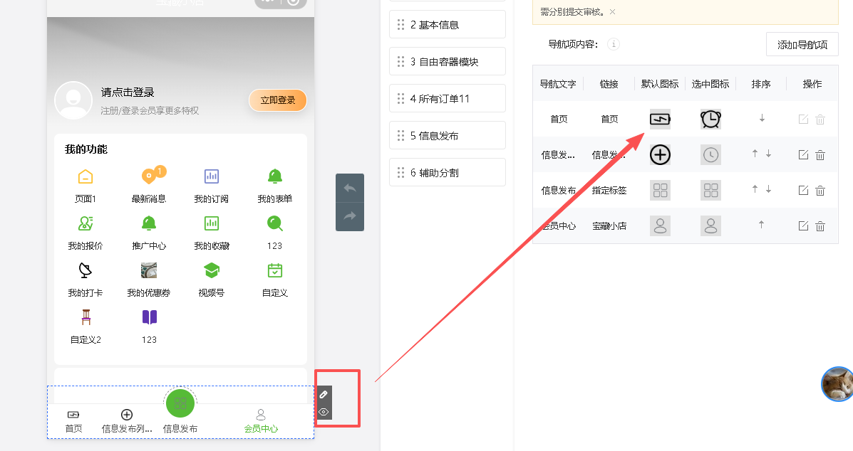Tap the 自定义 calendar icon
This screenshot has height=451, width=853.
click(275, 270)
